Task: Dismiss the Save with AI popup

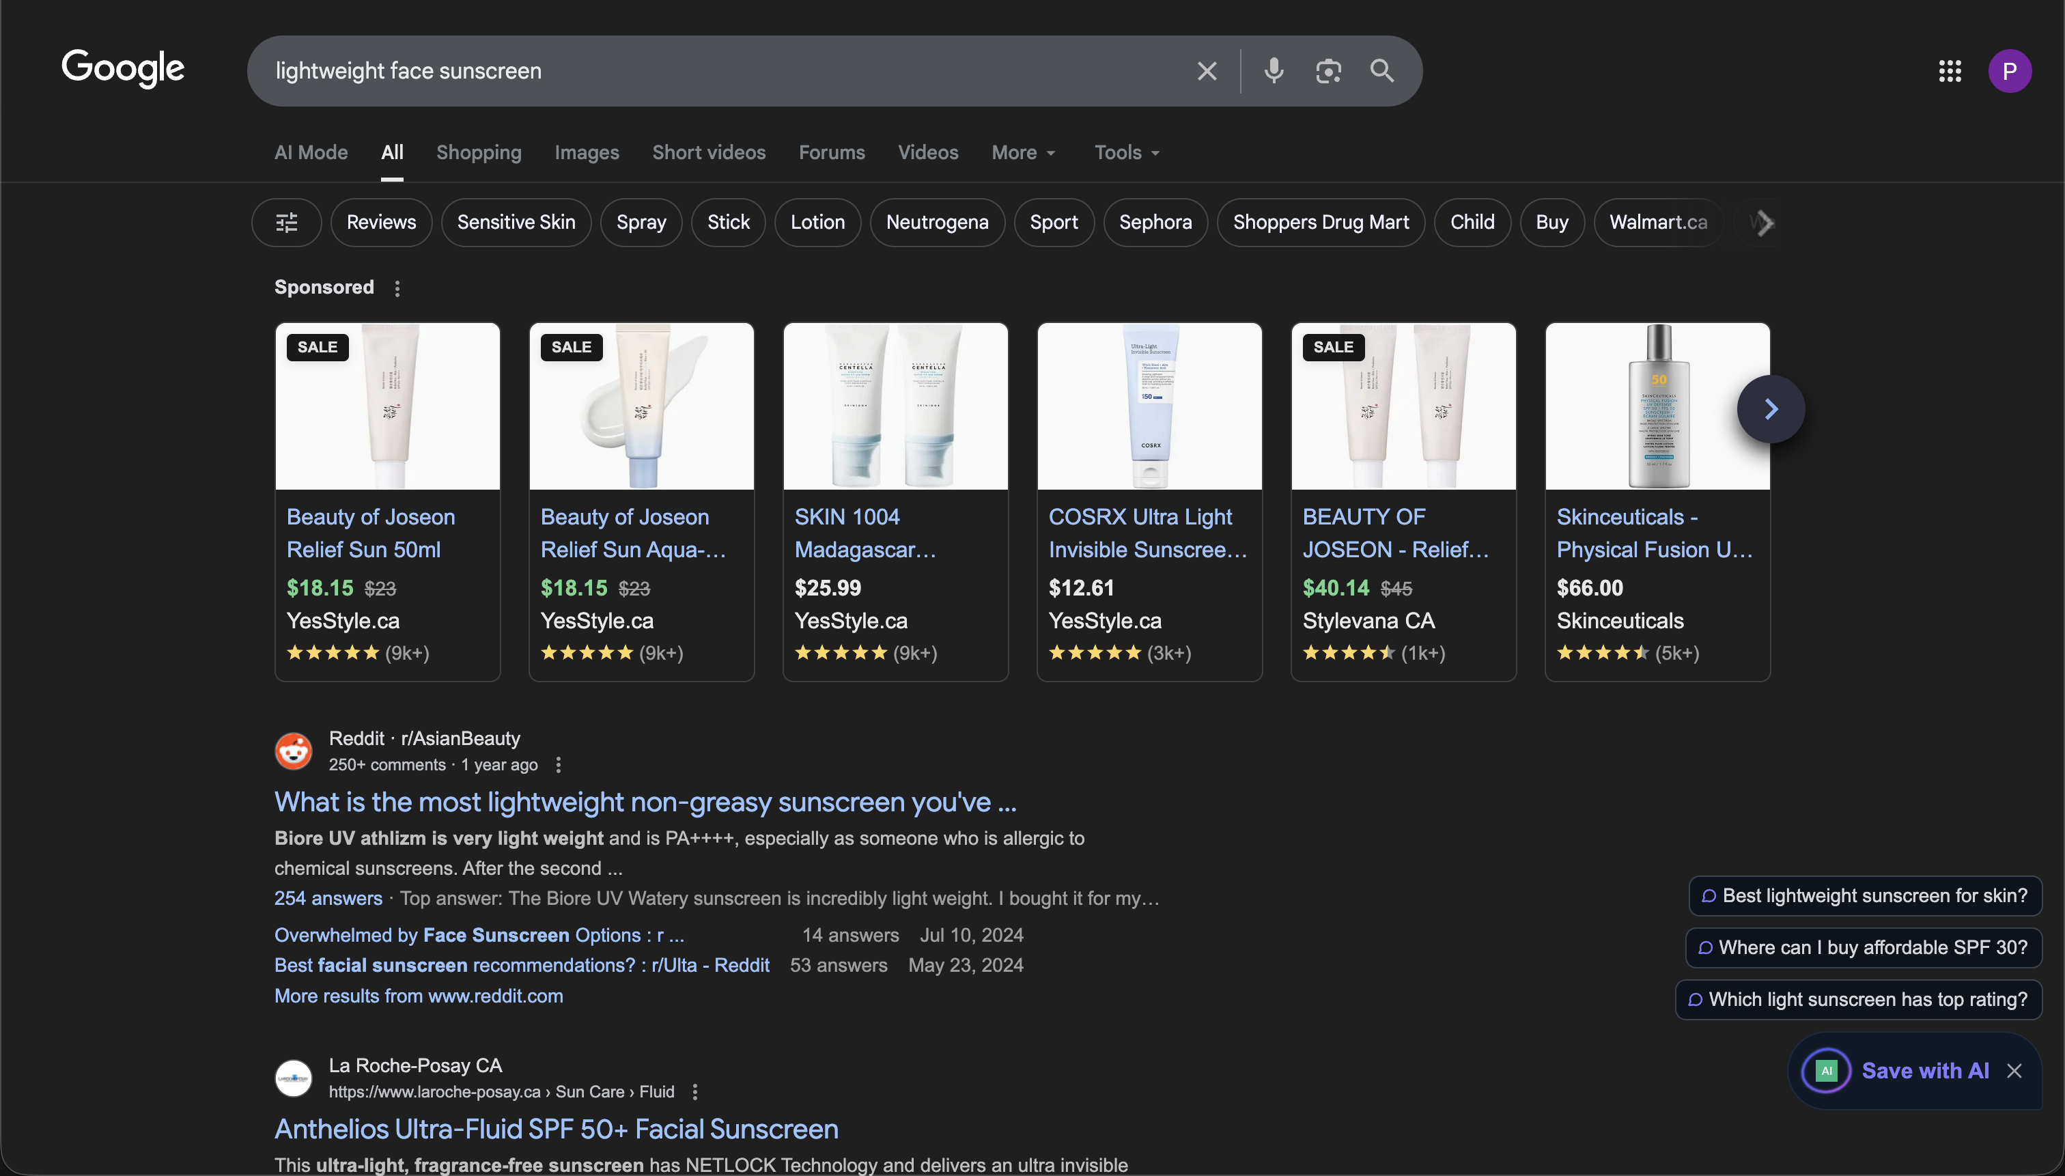Action: [2014, 1070]
